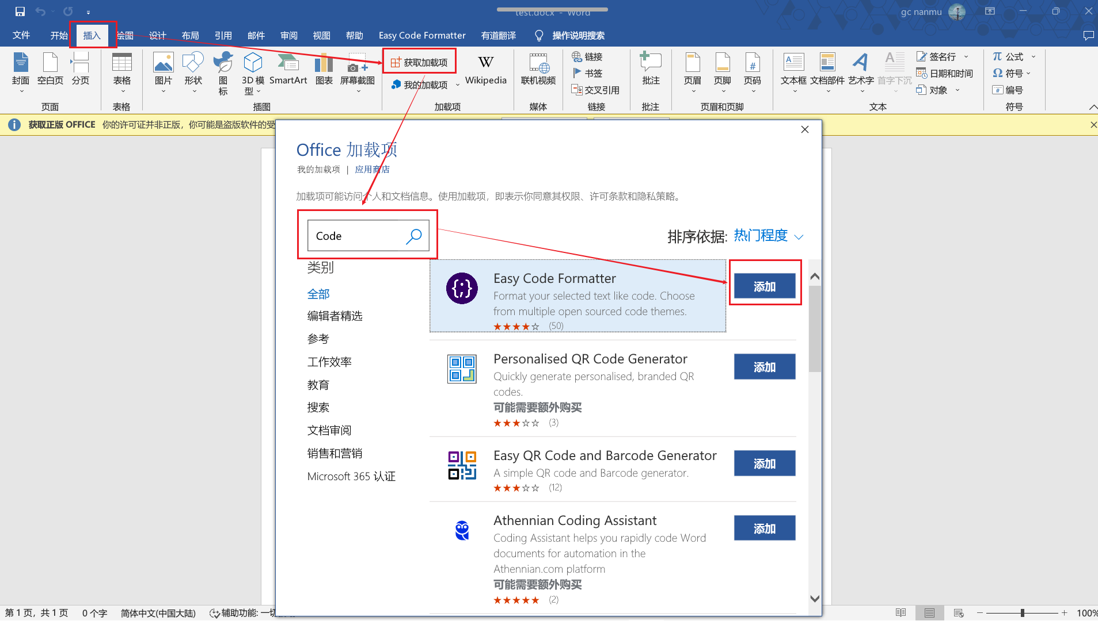The image size is (1098, 621).
Task: Insert a 3D model (3D 模型)
Action: 253,73
